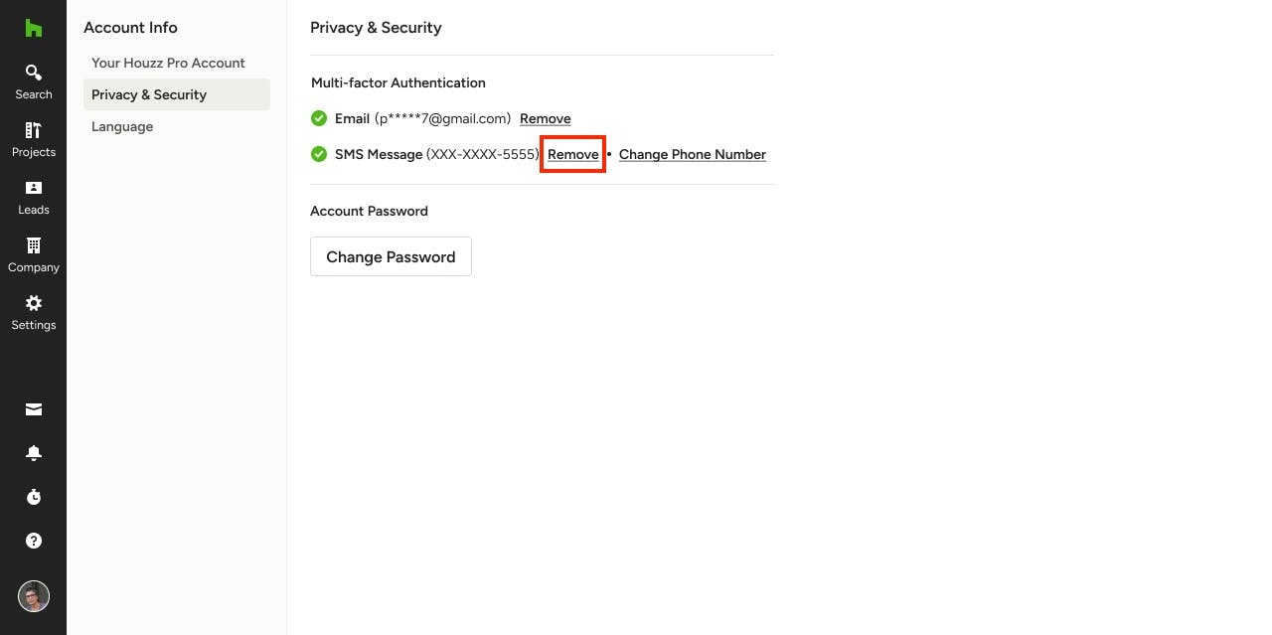Open Search from the sidebar
This screenshot has height=635, width=1272.
33,81
